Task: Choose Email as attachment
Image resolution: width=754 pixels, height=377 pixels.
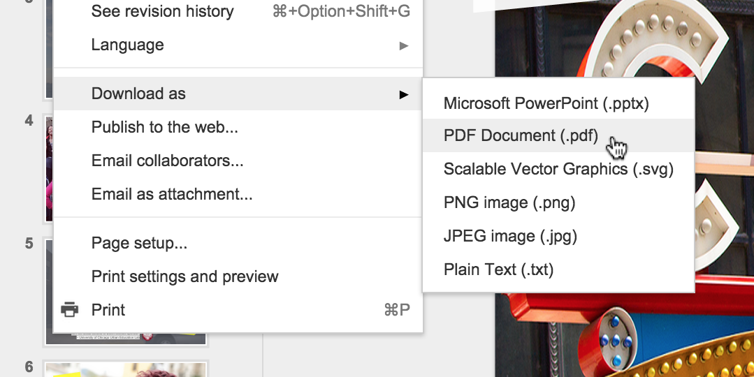Action: click(x=171, y=194)
